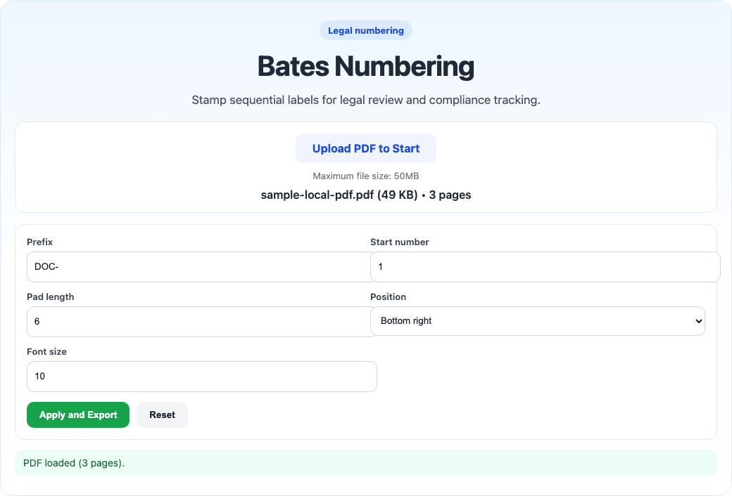Click the Font size input field
Screen dimensions: 732x496
201,377
